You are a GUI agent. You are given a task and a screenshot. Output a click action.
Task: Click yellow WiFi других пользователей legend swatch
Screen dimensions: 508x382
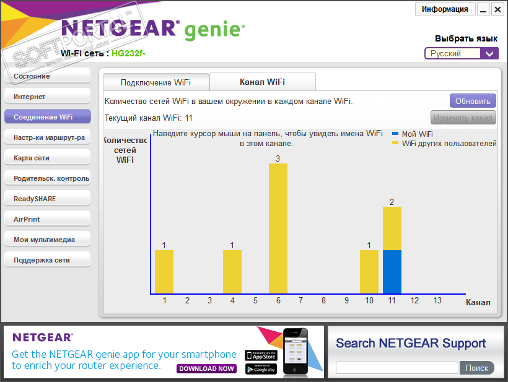click(395, 143)
